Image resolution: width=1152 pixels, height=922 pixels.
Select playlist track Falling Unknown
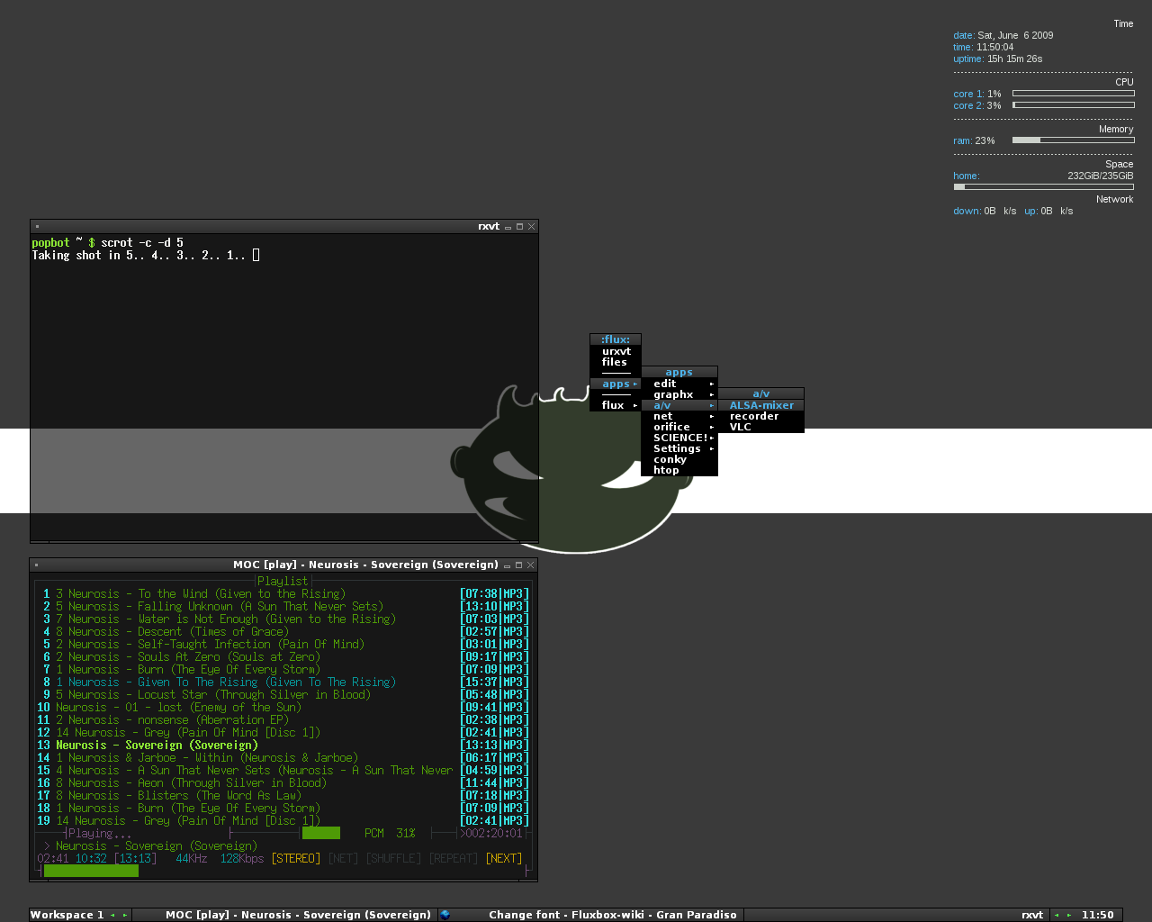pos(283,606)
